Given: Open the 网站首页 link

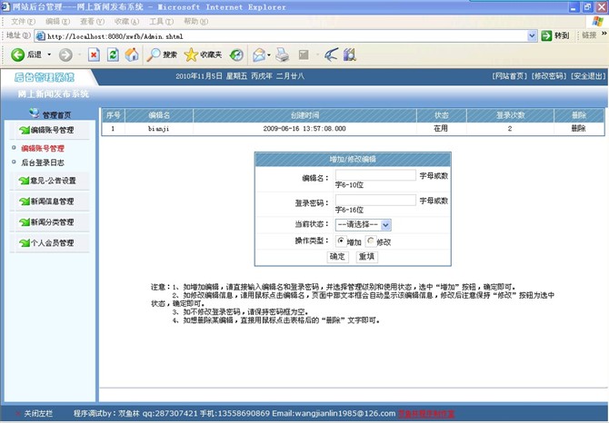Looking at the screenshot, I should 510,76.
